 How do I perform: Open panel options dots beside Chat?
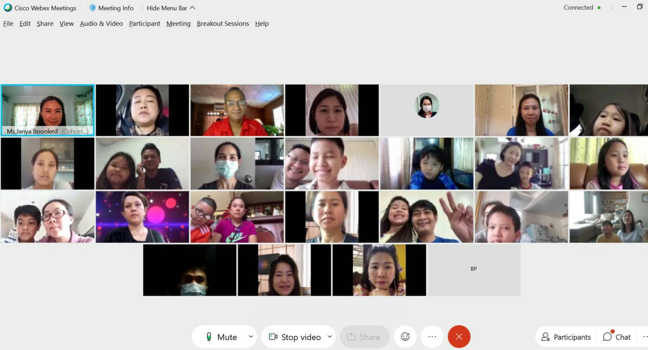click(645, 337)
